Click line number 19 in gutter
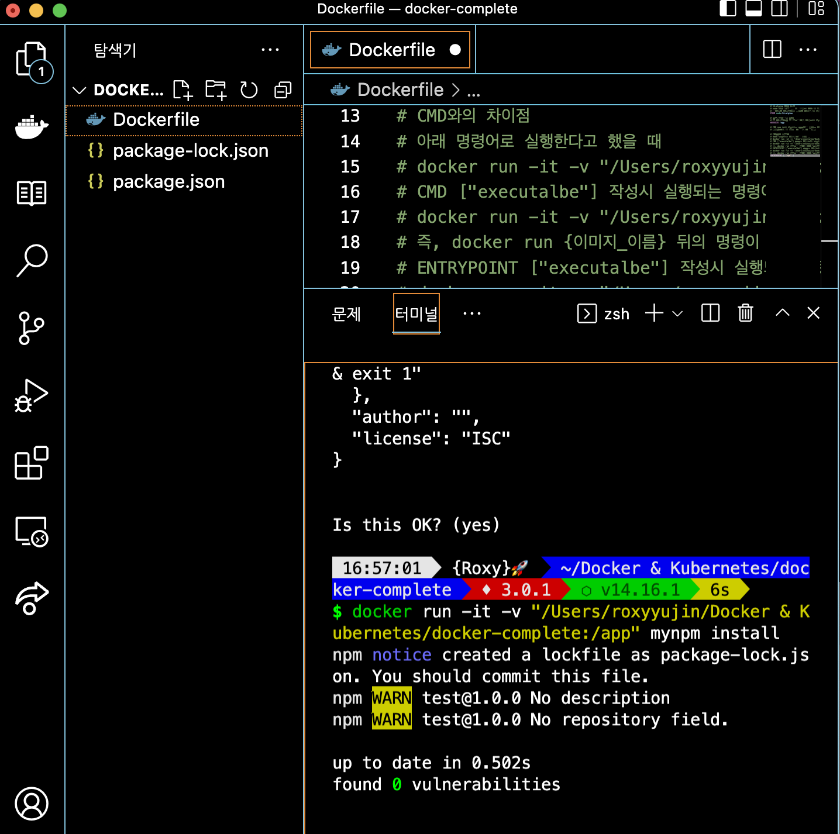The height and width of the screenshot is (834, 840). 350,268
